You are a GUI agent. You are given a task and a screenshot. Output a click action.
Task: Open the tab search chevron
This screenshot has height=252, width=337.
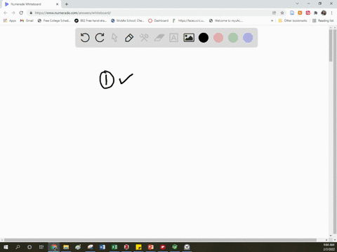297,3
